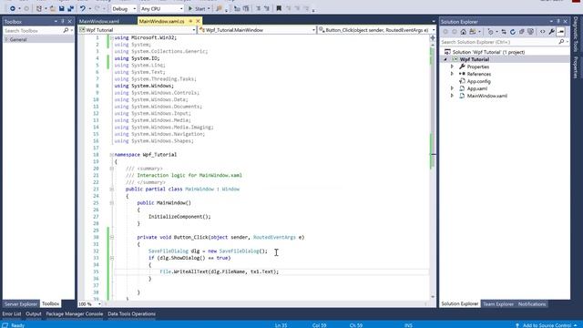Click the New Project toolbar icon

click(39, 8)
